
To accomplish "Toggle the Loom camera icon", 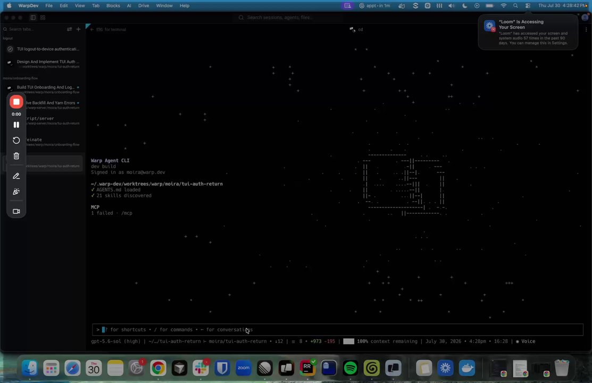I will click(16, 212).
